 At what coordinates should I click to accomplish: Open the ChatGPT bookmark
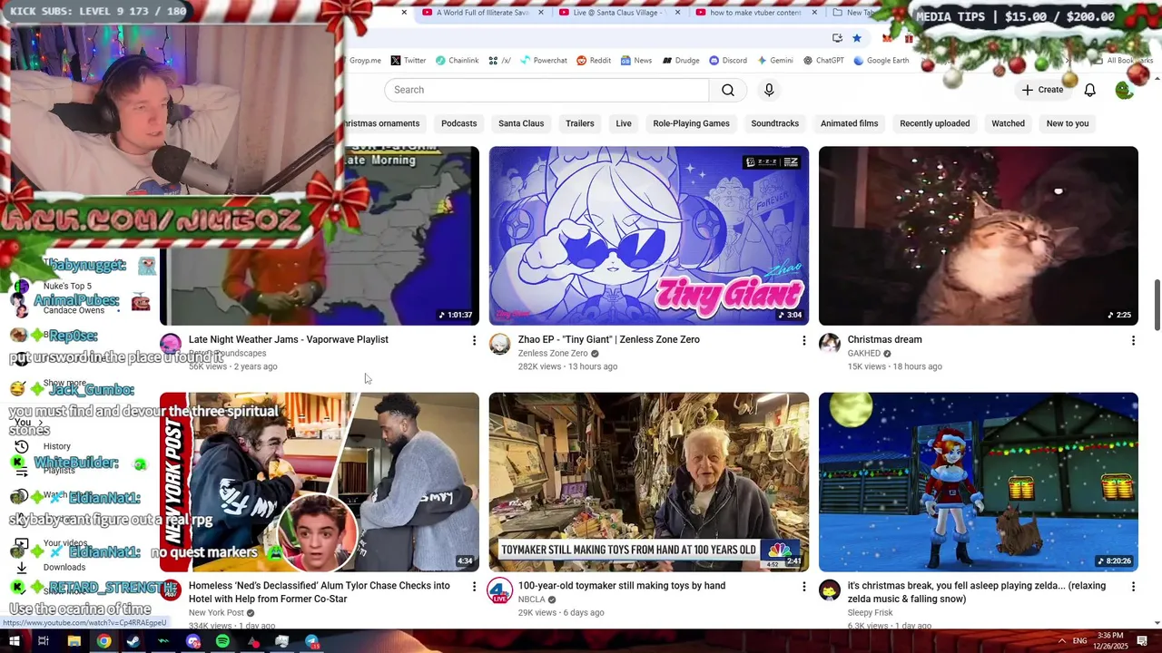tap(823, 61)
